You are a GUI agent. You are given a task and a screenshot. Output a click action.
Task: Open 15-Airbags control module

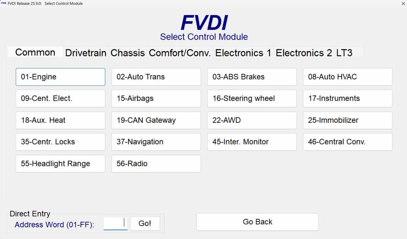pos(156,98)
